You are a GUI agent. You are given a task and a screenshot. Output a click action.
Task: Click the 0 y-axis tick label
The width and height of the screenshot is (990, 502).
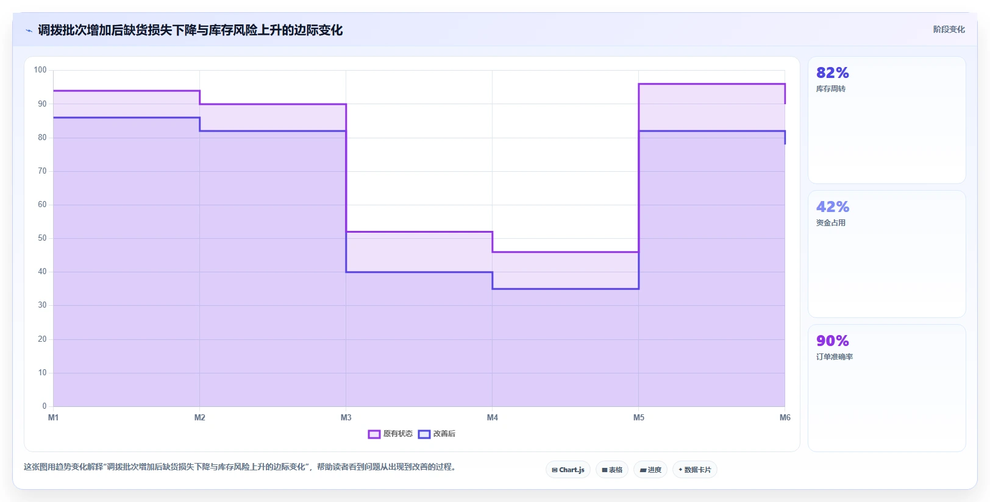[45, 406]
